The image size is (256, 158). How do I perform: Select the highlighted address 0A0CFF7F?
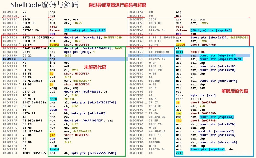click(x=10, y=59)
